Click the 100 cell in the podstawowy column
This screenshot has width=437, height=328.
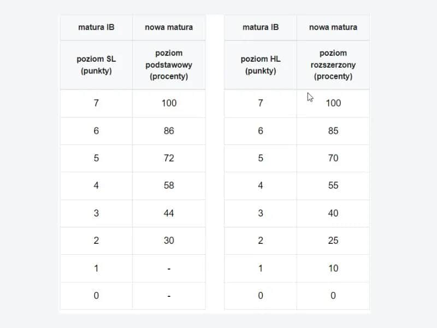click(169, 103)
